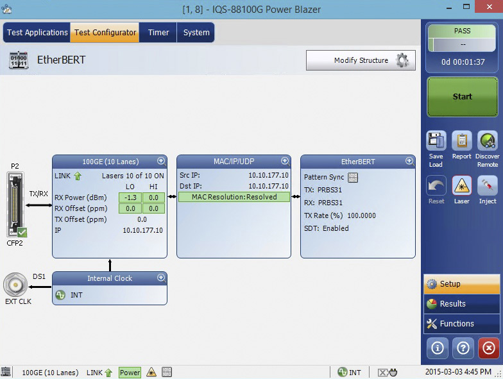
Task: Open the Functions menu
Action: tap(462, 323)
